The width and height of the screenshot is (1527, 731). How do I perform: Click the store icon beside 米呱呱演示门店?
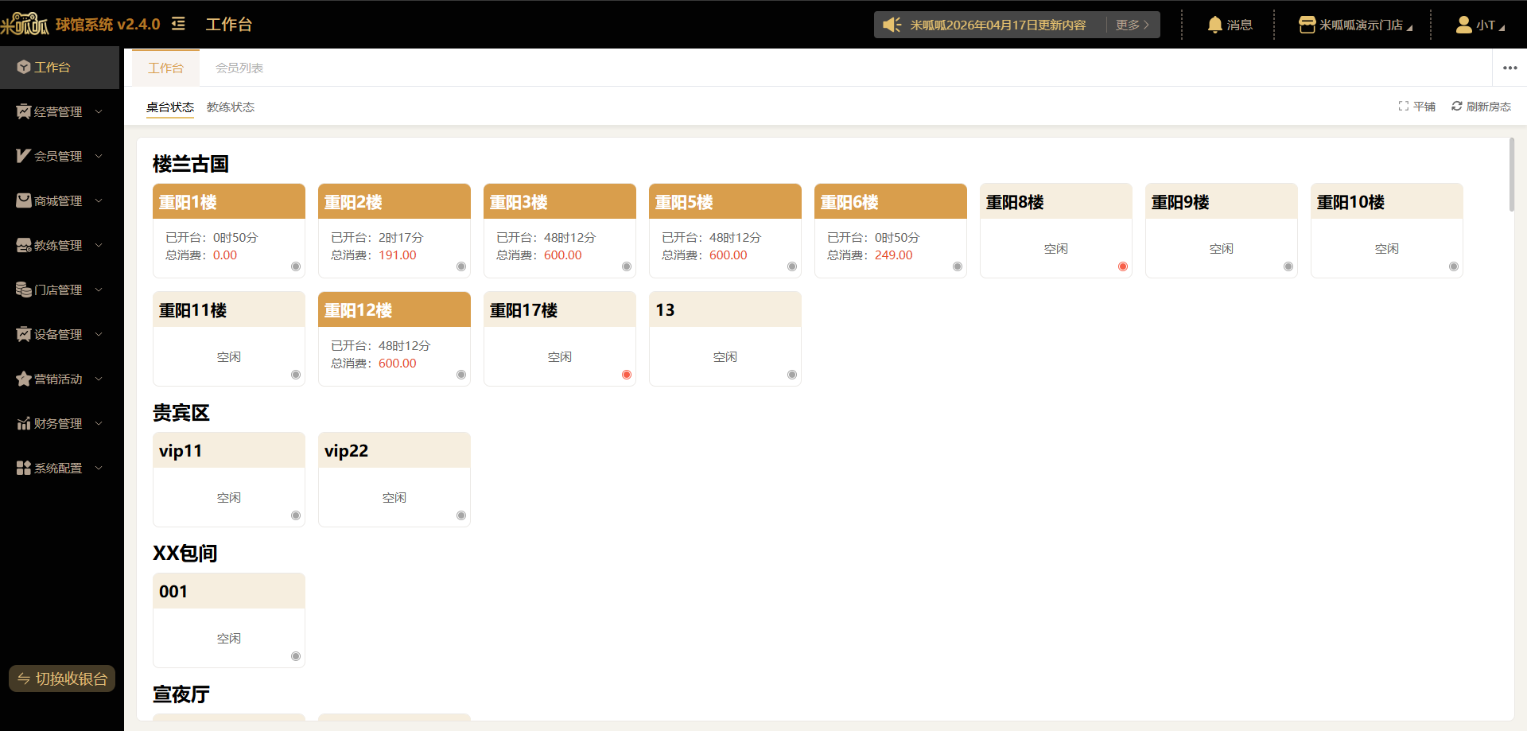(1307, 25)
